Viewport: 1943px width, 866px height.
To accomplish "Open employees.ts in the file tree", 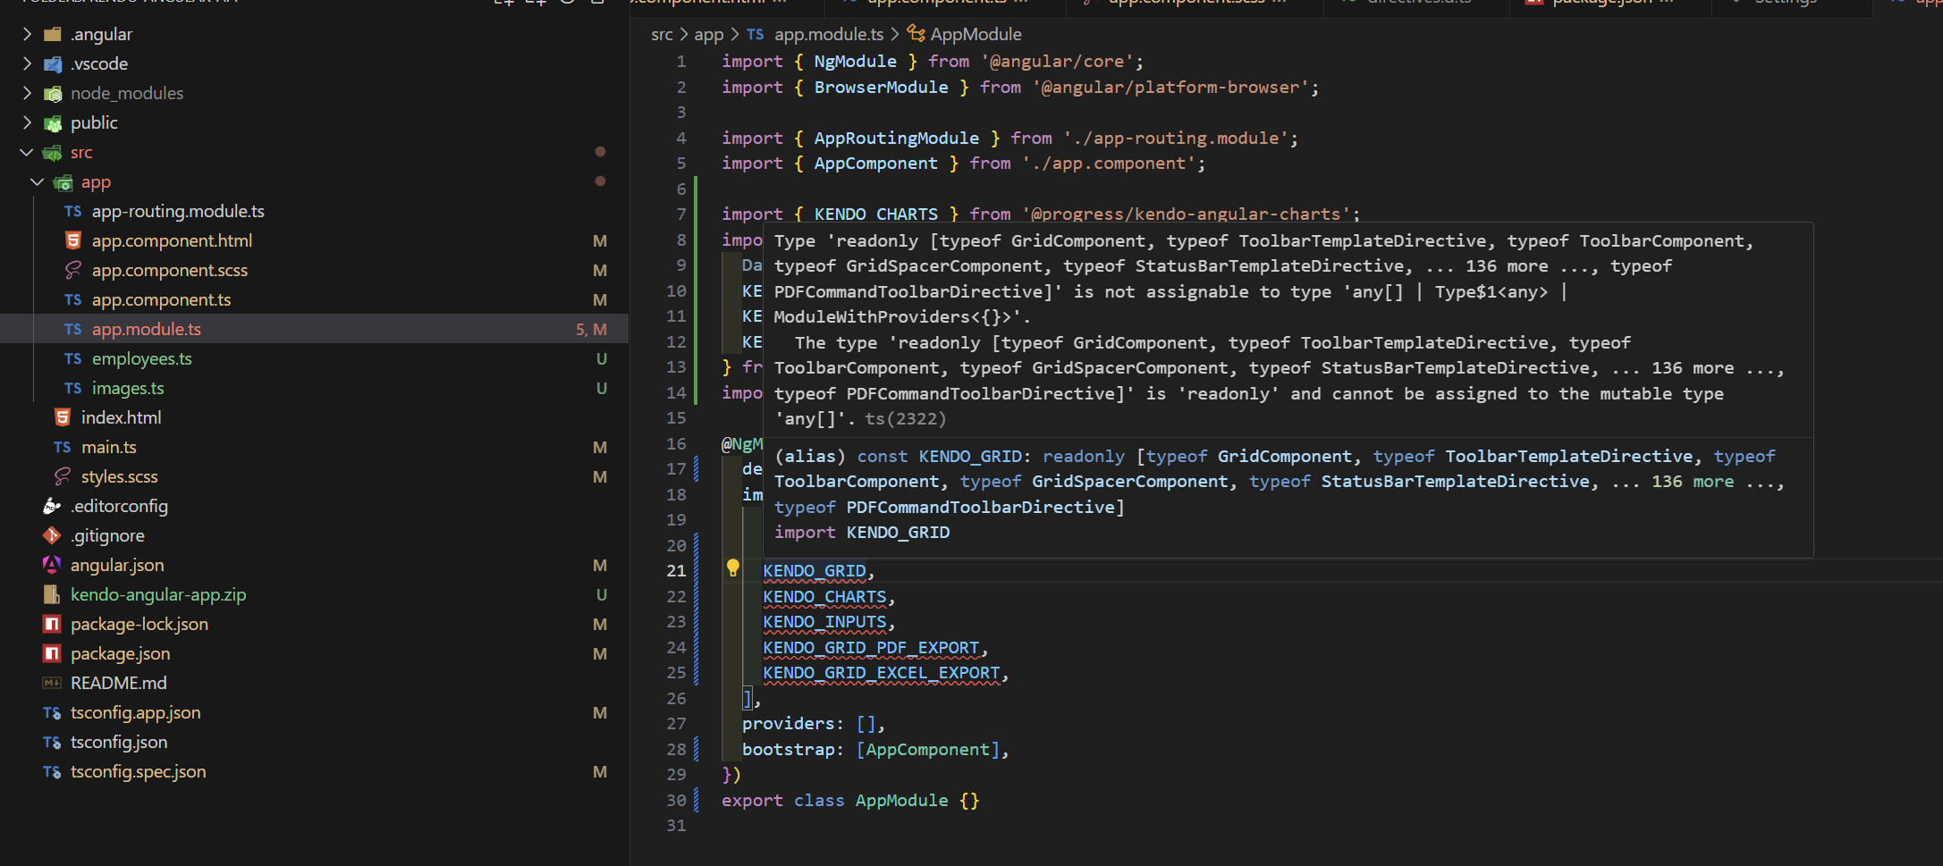I will pyautogui.click(x=141, y=358).
